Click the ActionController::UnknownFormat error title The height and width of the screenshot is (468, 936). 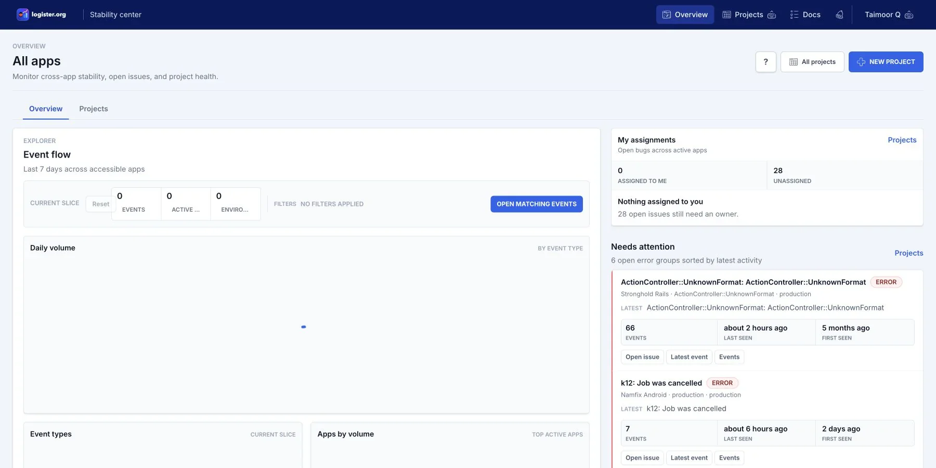(743, 282)
